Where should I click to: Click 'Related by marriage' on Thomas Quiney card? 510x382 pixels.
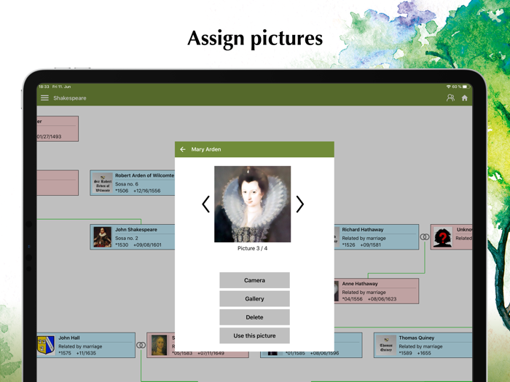(x=420, y=346)
